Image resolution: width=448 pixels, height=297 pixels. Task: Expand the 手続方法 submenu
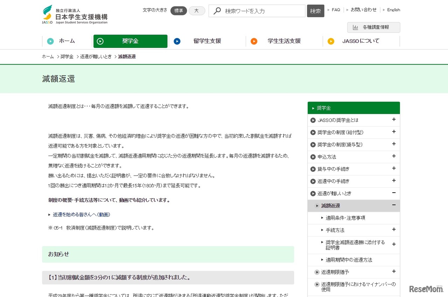tap(394, 230)
